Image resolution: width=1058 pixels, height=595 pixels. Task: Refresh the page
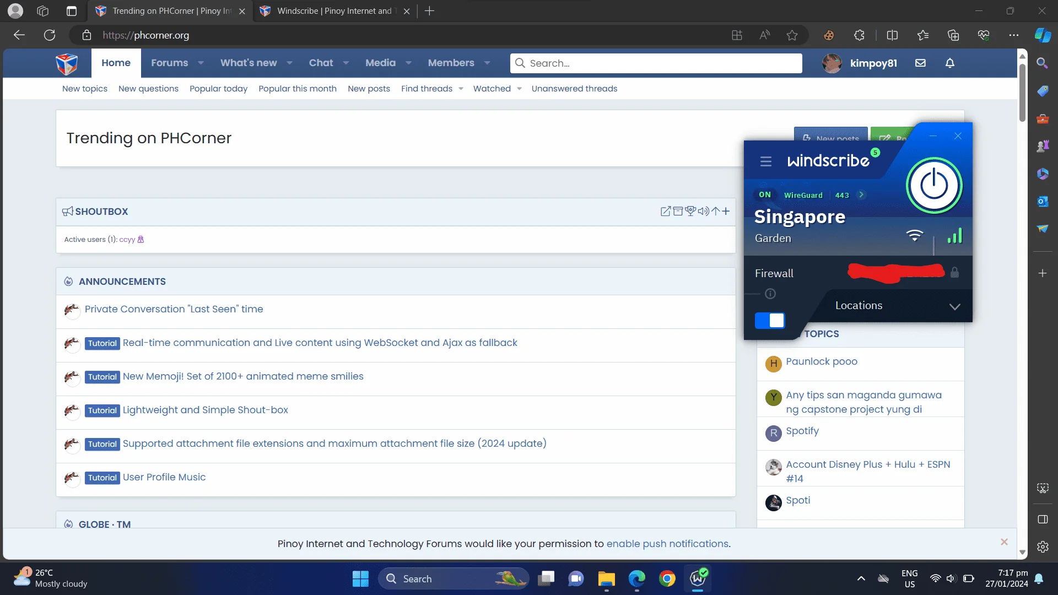click(50, 35)
